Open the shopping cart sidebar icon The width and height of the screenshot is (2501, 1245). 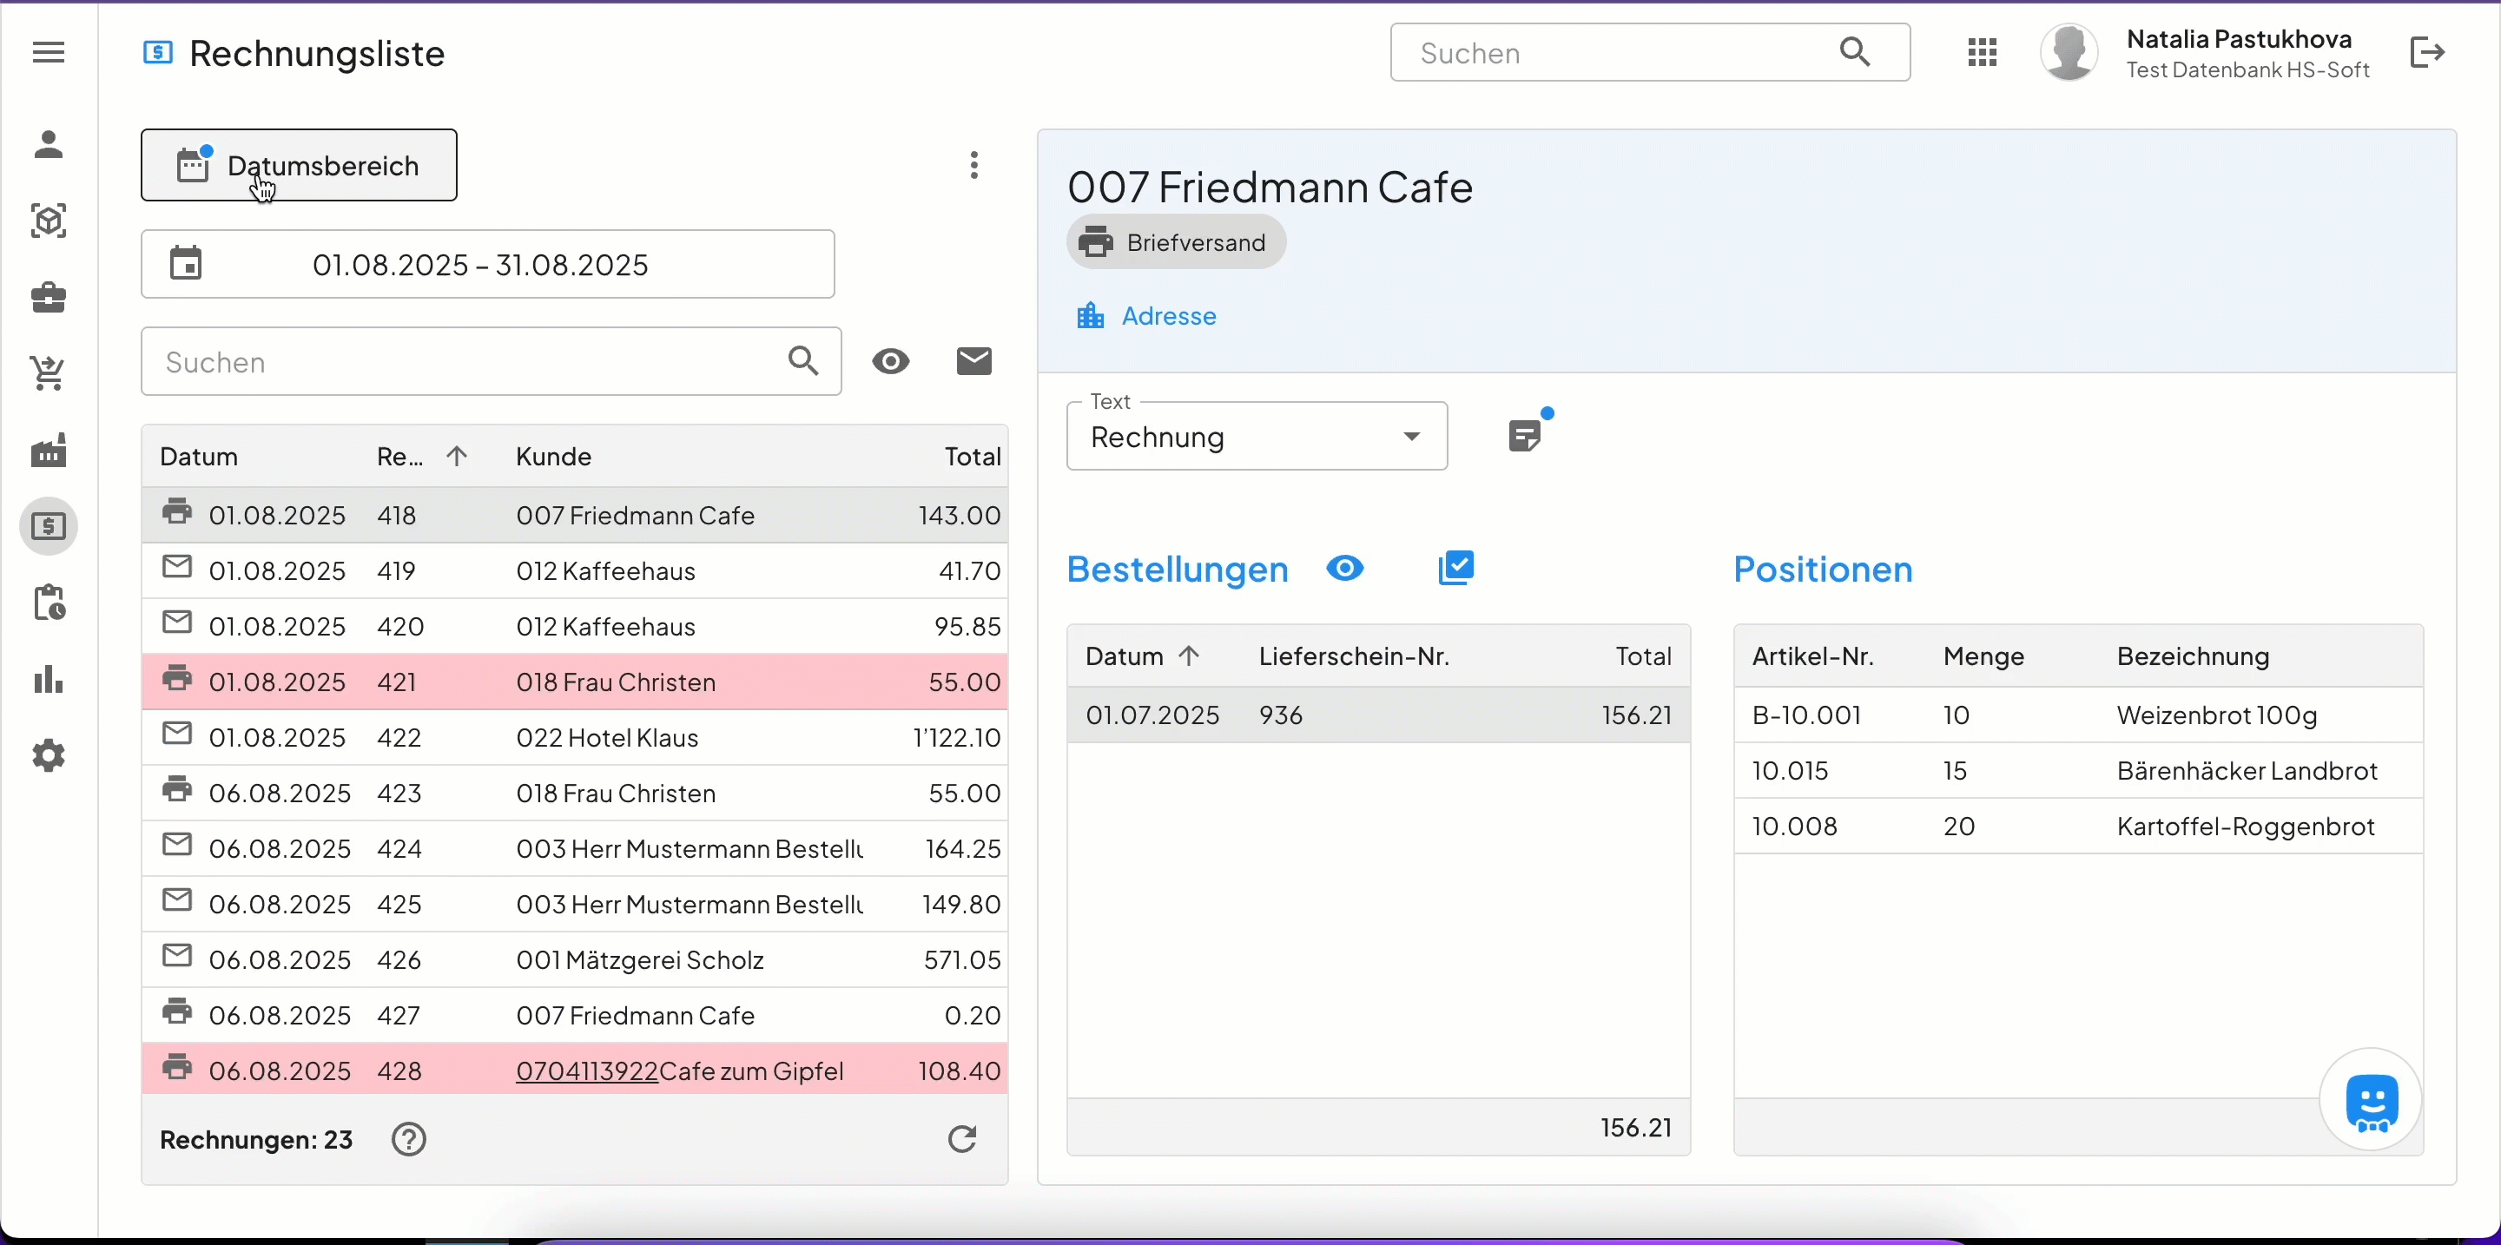(x=49, y=372)
